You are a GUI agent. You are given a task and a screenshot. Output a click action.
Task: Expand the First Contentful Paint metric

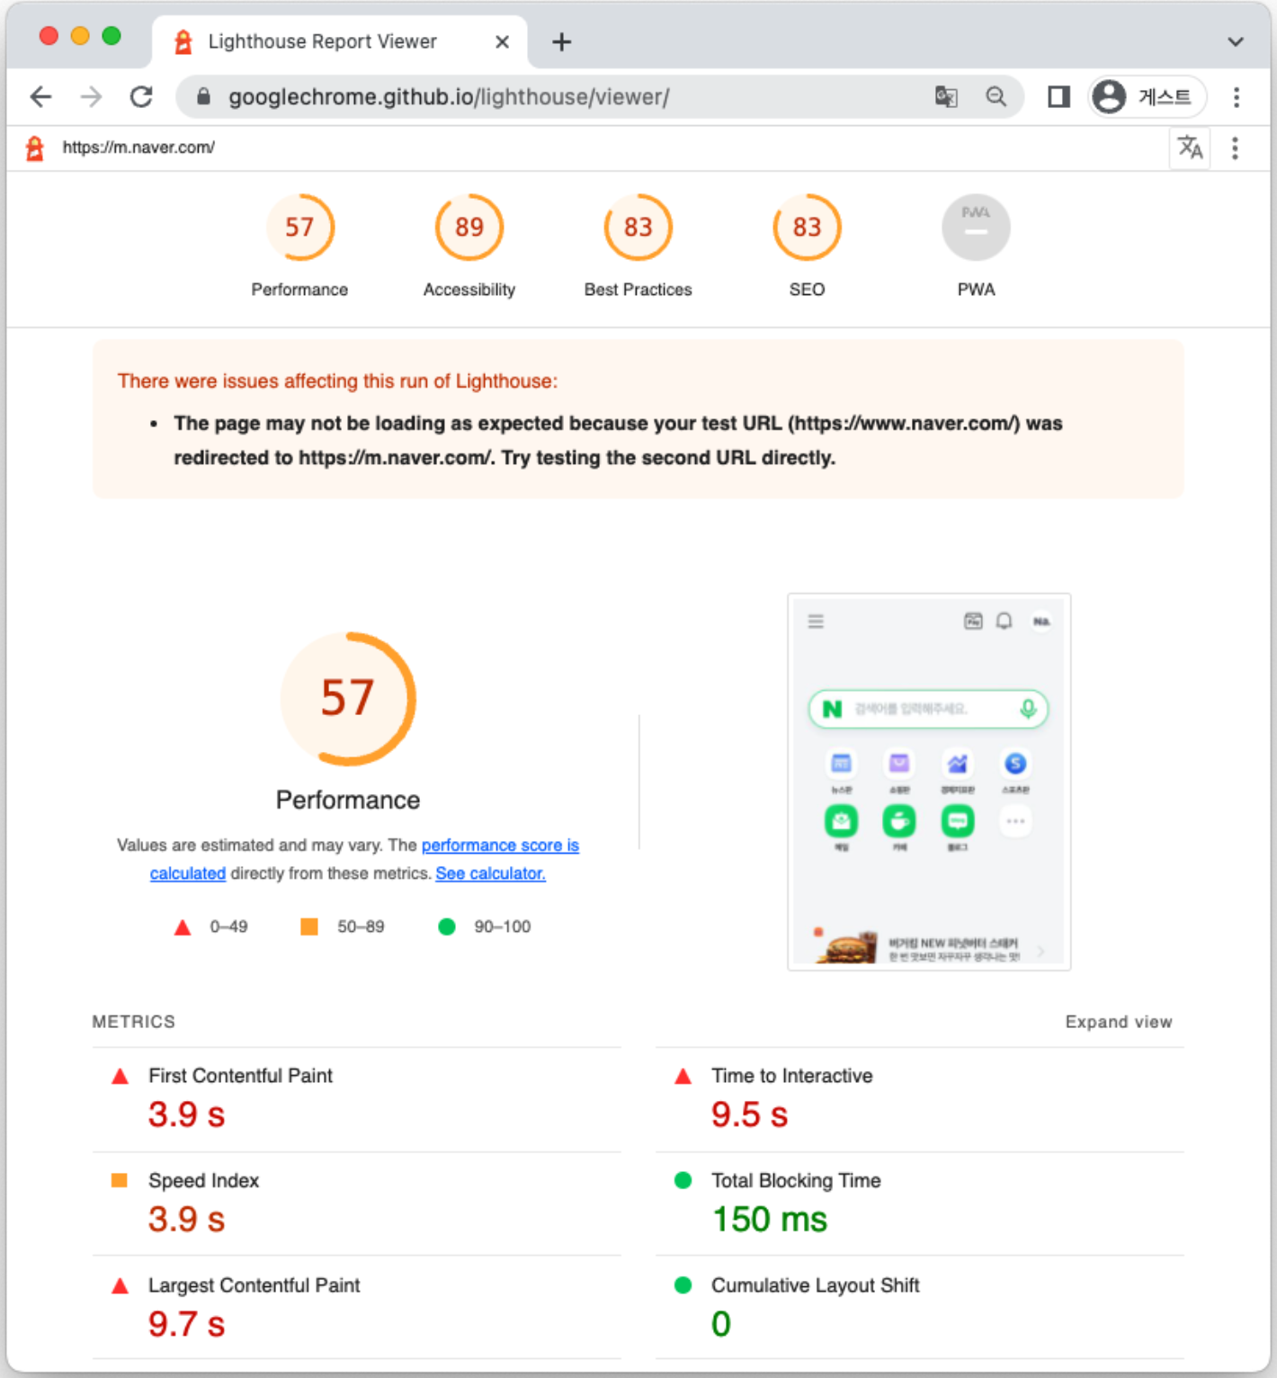[356, 1099]
